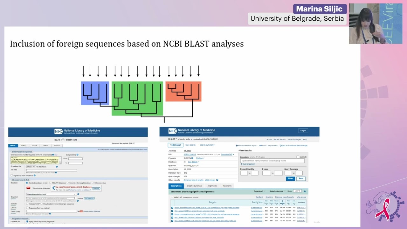
Task: Click the Add organism button on the form
Action: (89, 198)
